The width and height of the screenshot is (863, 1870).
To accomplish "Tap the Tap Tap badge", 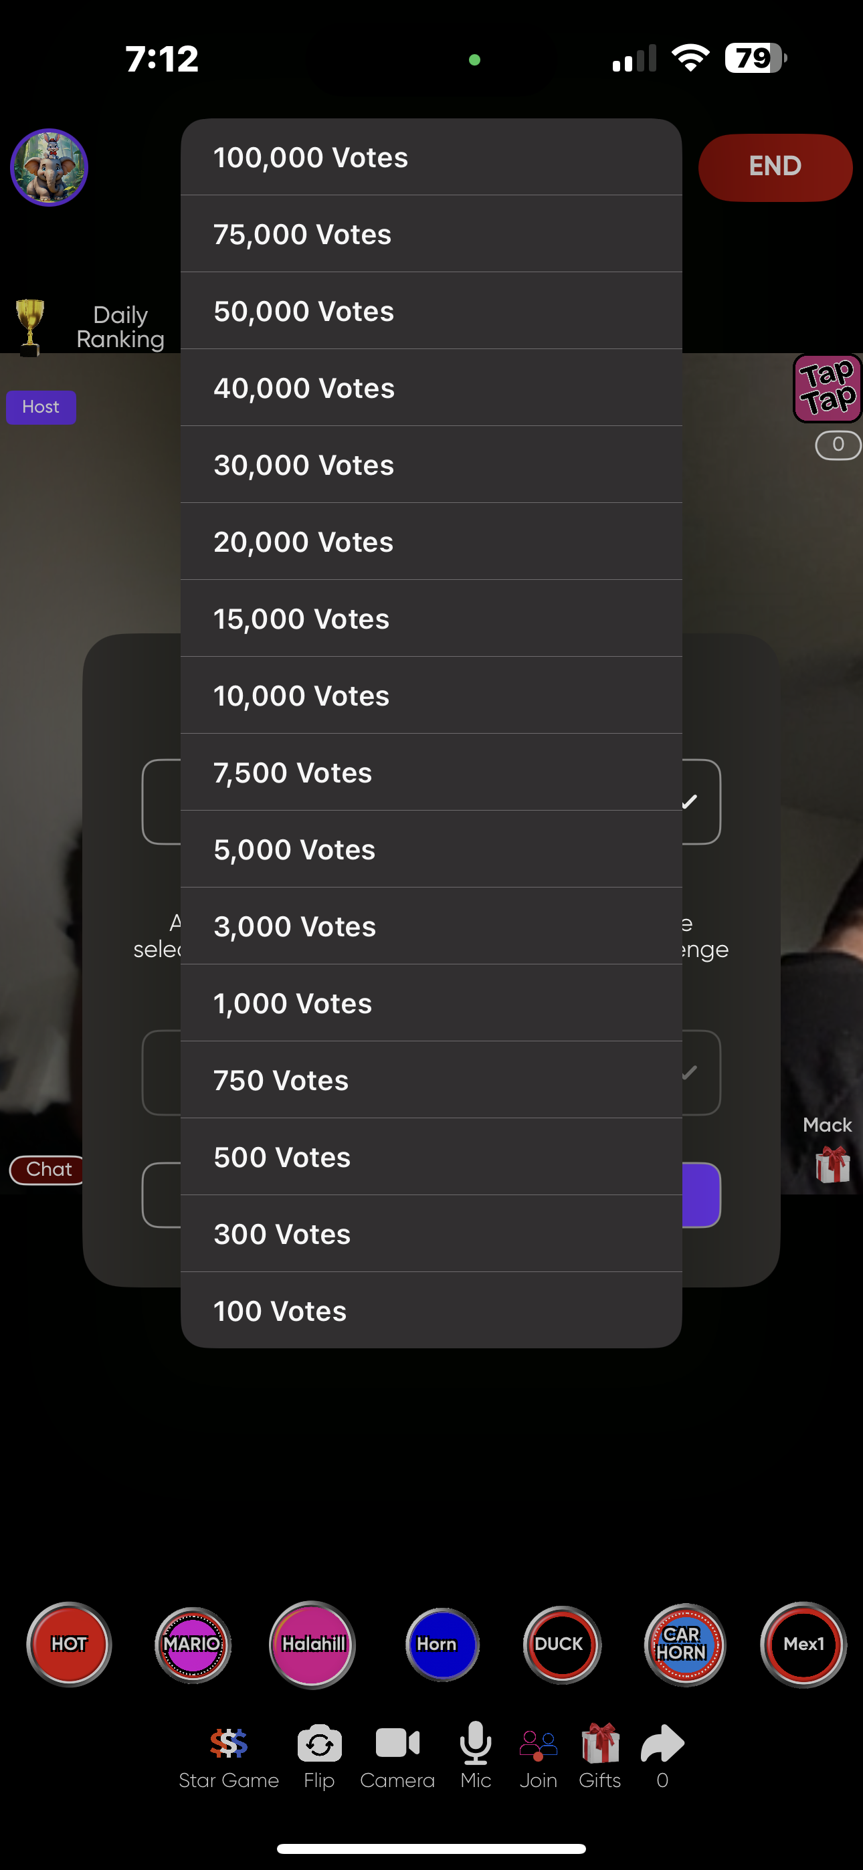I will click(x=828, y=388).
